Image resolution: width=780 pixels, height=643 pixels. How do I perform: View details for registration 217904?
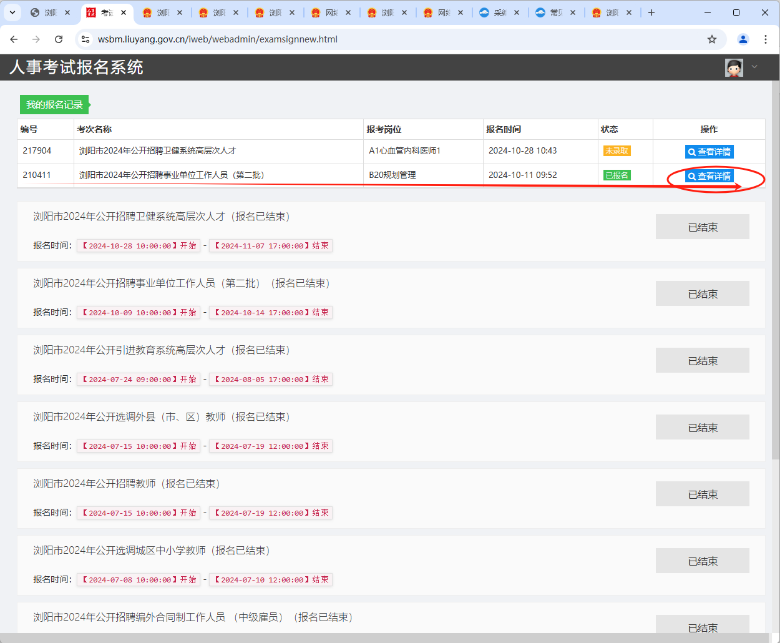point(709,152)
